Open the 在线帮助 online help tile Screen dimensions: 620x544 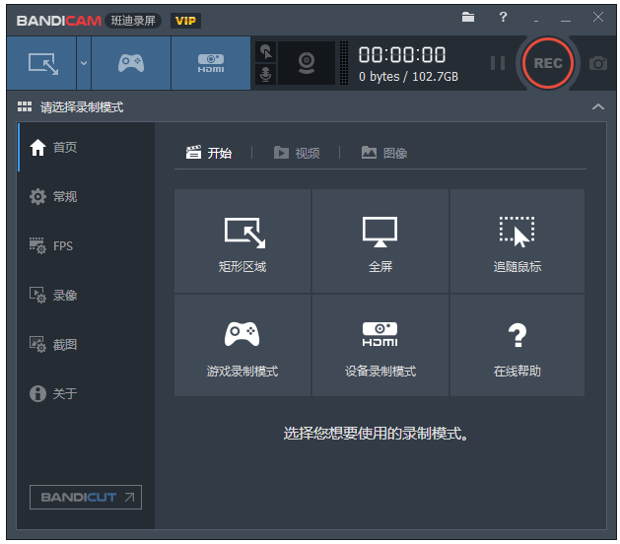coord(517,345)
